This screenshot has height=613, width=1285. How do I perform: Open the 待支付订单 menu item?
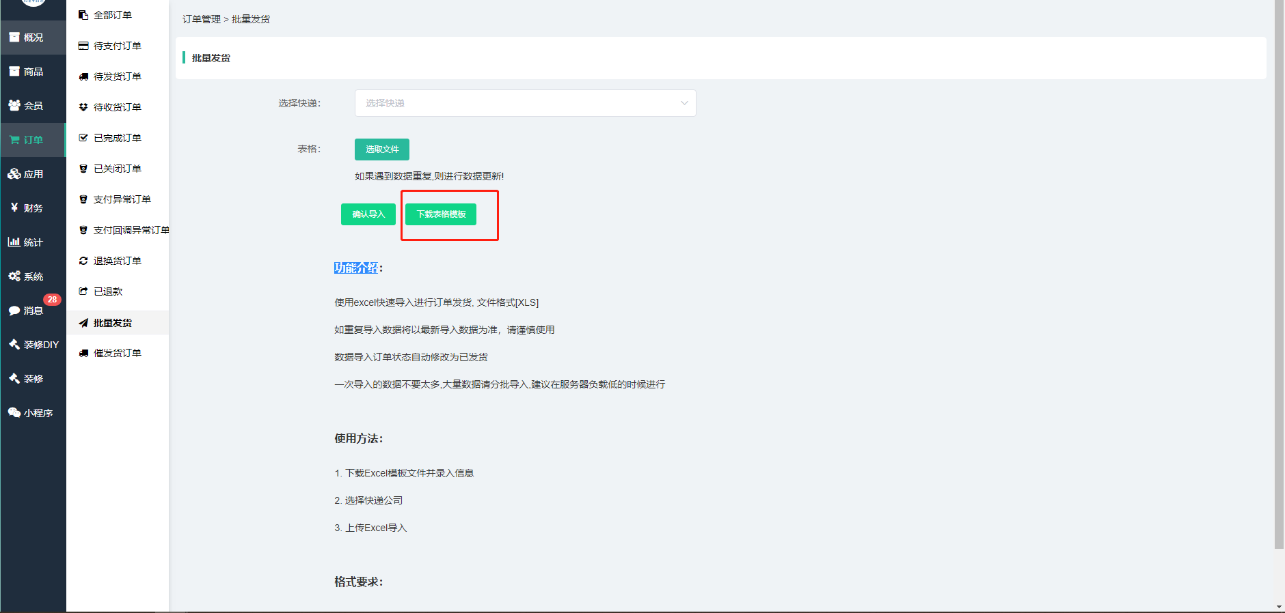[118, 46]
